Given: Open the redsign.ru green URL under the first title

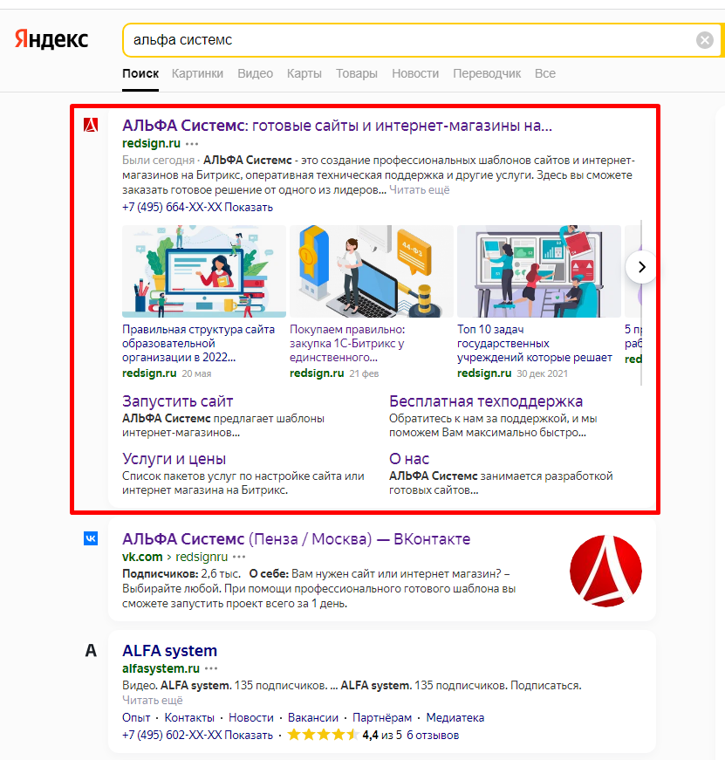Looking at the screenshot, I should 151,143.
